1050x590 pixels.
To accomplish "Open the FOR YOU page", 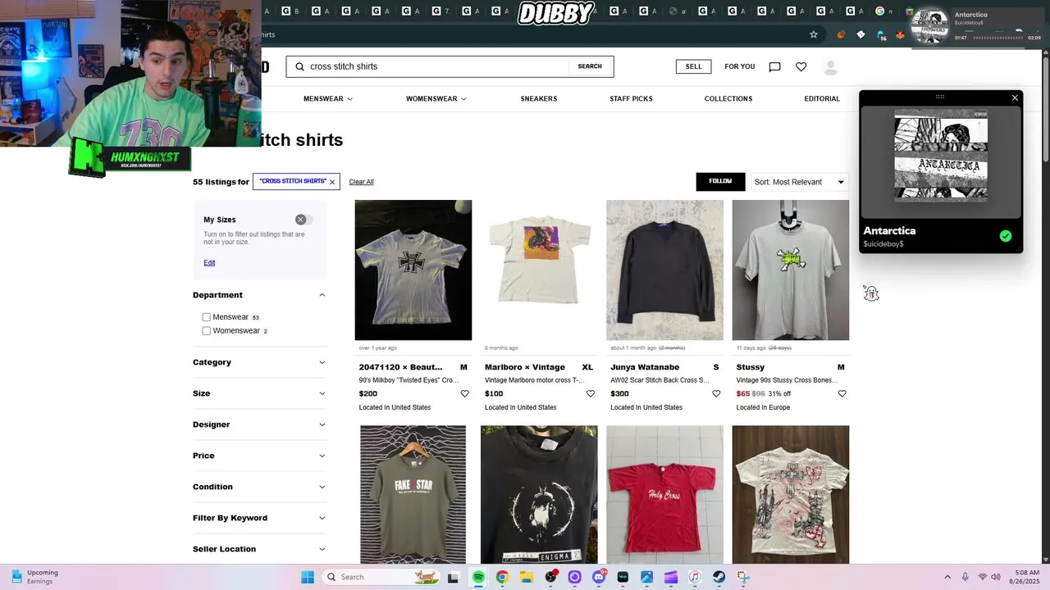I will point(740,66).
